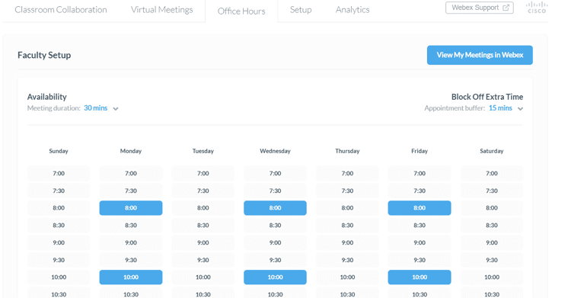This screenshot has width=571, height=298.
Task: Open the Analytics tab
Action: point(352,10)
